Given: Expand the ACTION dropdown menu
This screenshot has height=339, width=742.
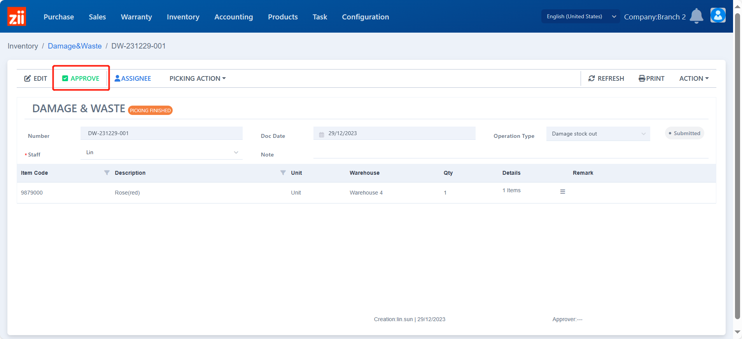Looking at the screenshot, I should click(694, 78).
